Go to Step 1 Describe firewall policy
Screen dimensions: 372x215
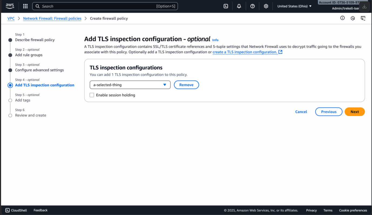point(35,40)
